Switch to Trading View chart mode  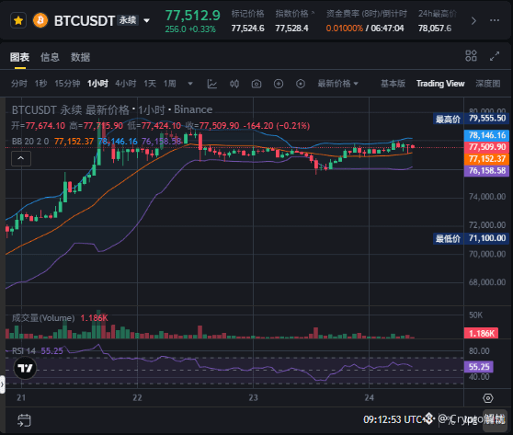(x=440, y=84)
